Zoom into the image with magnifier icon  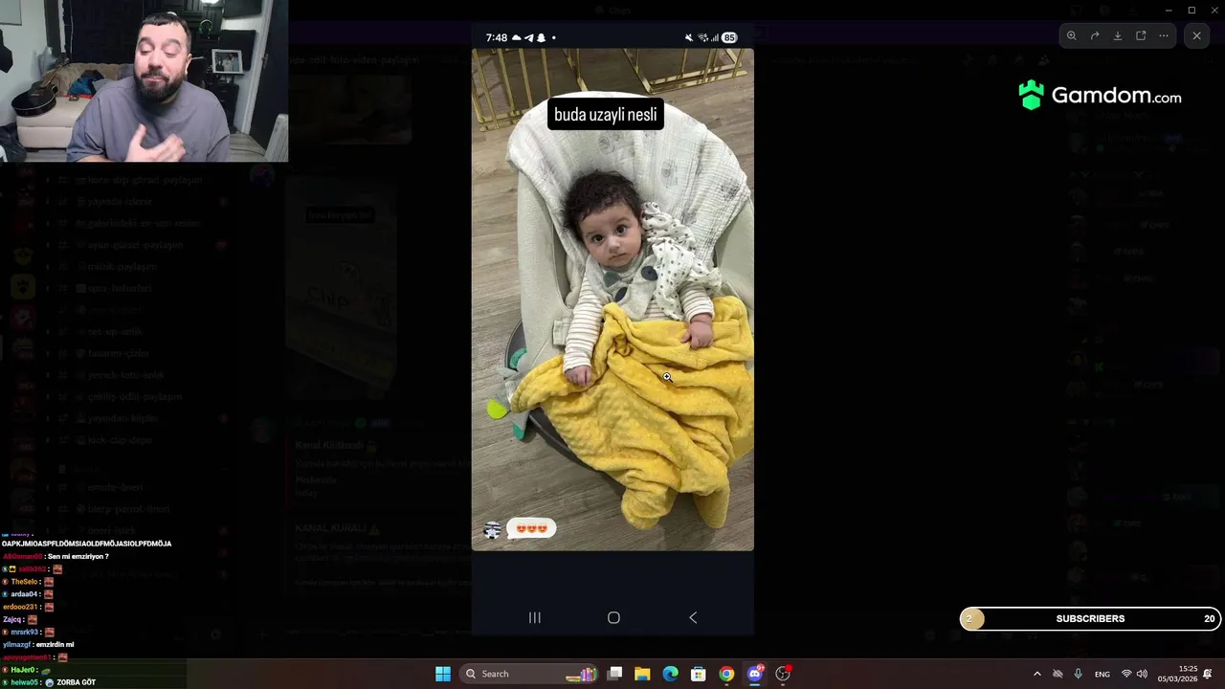(1072, 35)
